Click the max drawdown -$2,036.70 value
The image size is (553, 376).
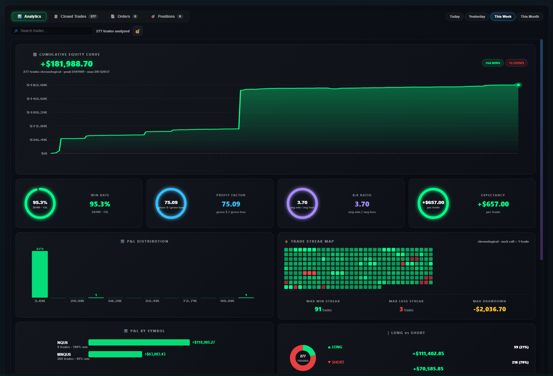tap(490, 309)
